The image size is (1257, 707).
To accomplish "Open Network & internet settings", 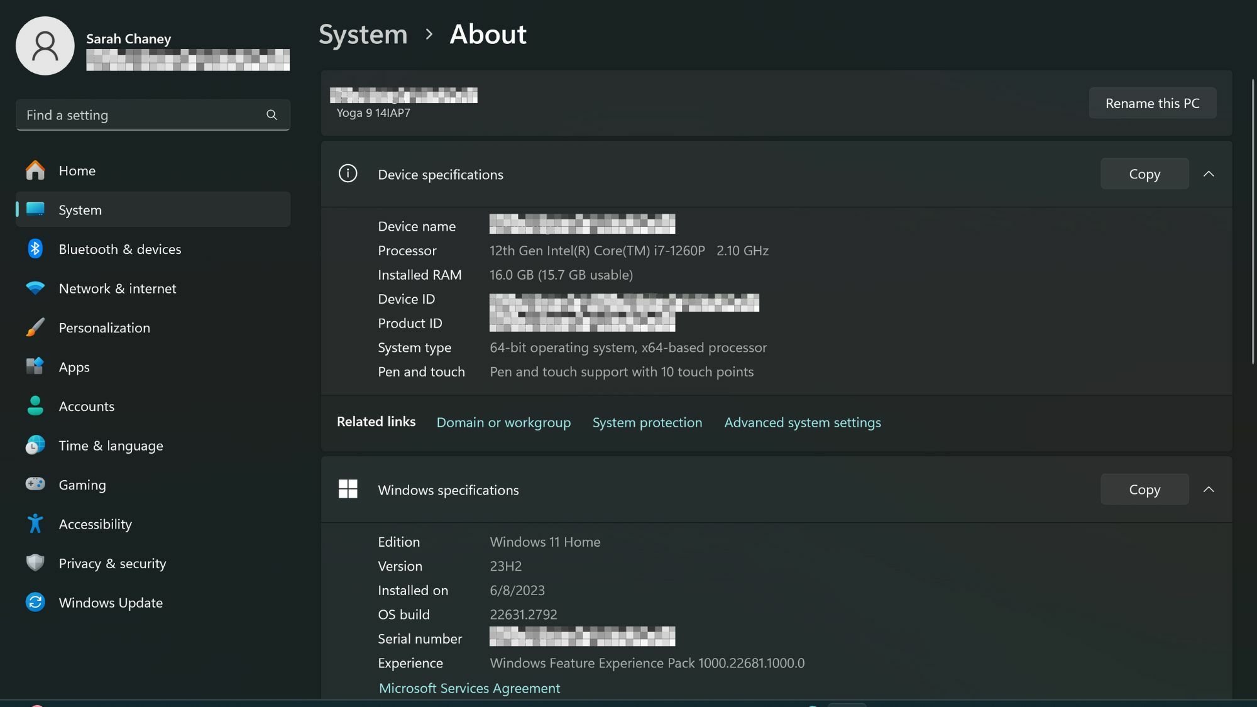I will point(118,288).
